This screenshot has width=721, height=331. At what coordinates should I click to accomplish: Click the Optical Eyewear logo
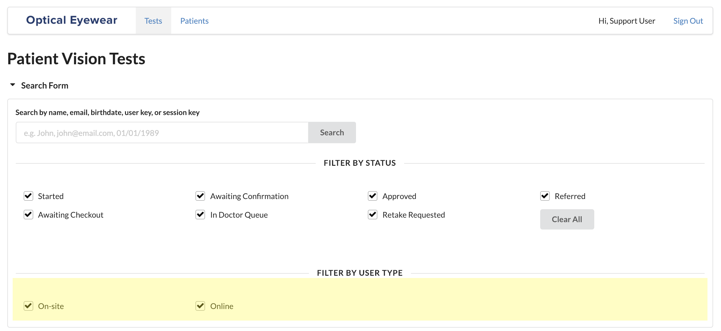click(72, 20)
